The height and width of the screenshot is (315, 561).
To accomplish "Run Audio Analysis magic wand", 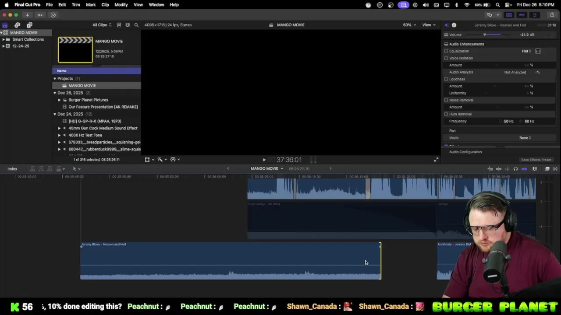I will (x=538, y=72).
